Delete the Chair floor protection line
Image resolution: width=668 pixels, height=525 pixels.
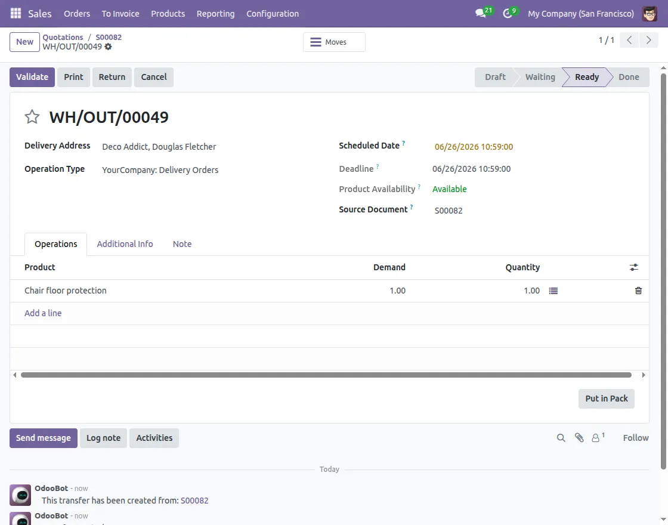click(x=638, y=291)
